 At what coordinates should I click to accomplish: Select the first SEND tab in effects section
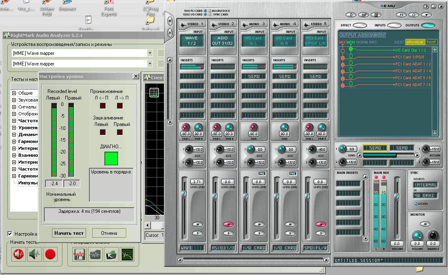tap(375, 148)
